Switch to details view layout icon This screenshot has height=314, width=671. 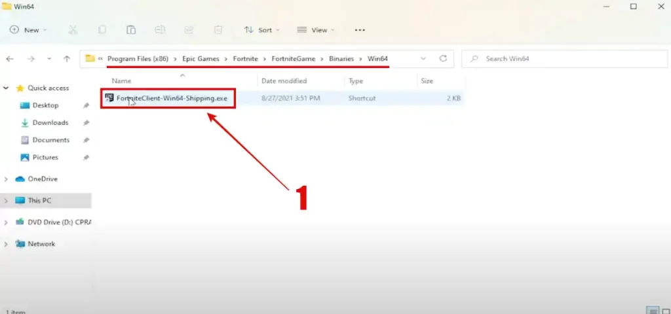(x=652, y=311)
